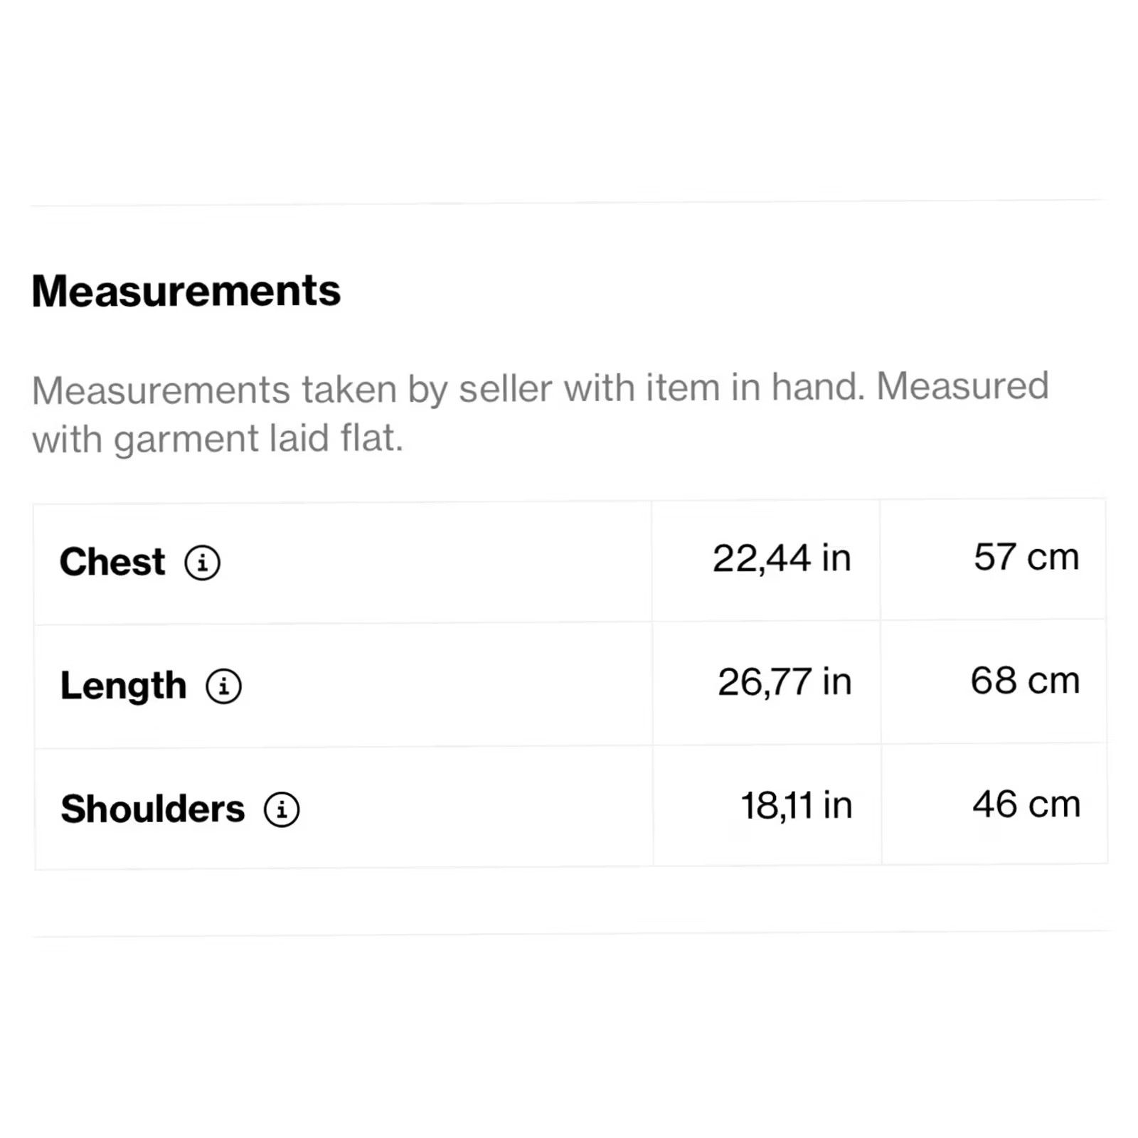
Task: Click the divider line above the Measurements heading
Action: (x=569, y=204)
